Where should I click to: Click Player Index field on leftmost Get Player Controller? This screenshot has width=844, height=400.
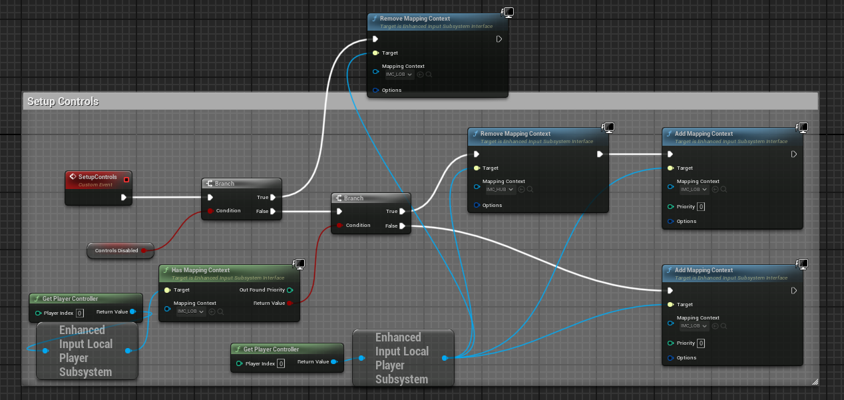79,313
